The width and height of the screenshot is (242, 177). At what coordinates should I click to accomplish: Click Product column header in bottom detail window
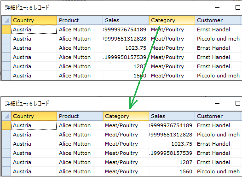coord(80,116)
